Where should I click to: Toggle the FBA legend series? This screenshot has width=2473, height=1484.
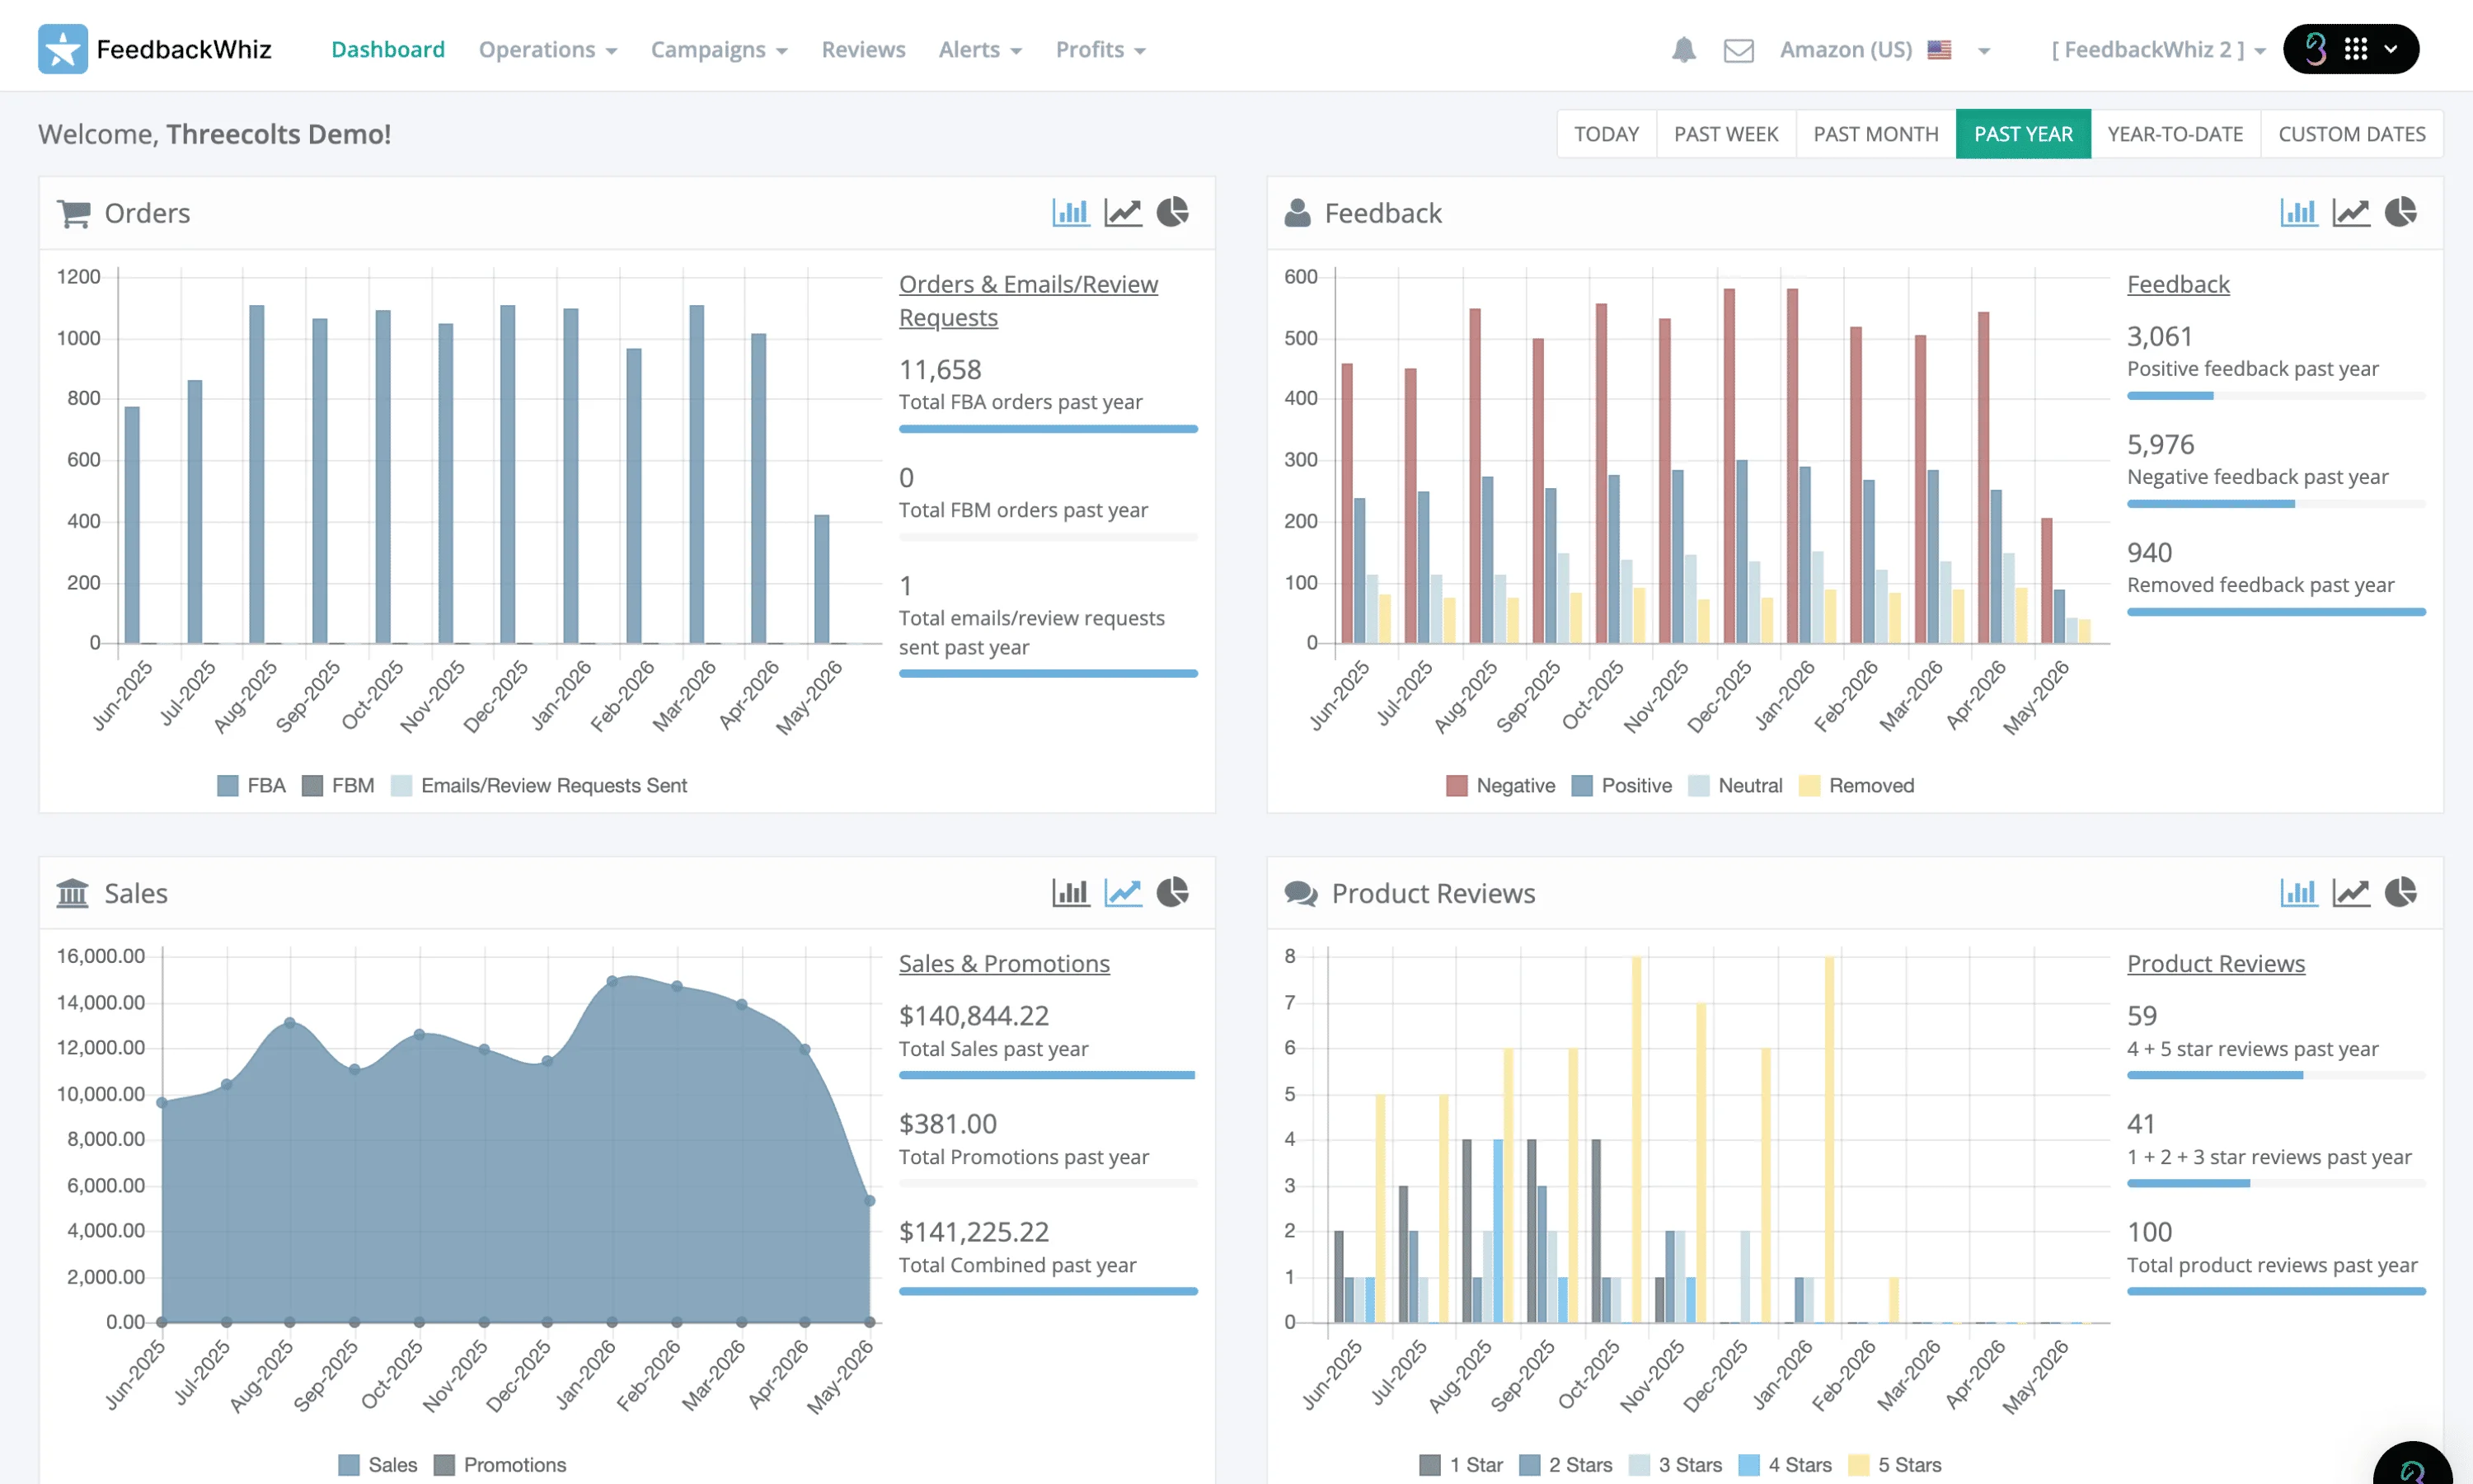251,785
